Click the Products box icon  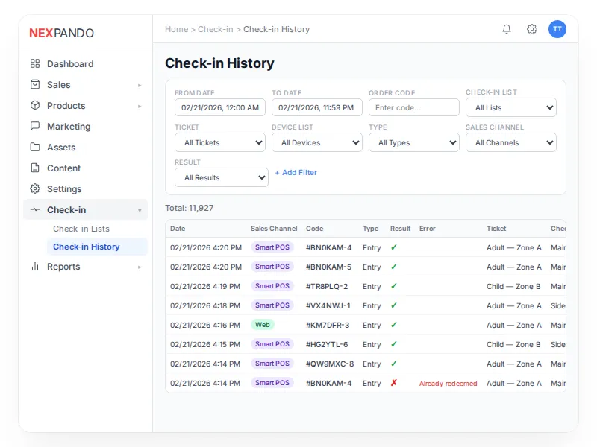pos(35,105)
